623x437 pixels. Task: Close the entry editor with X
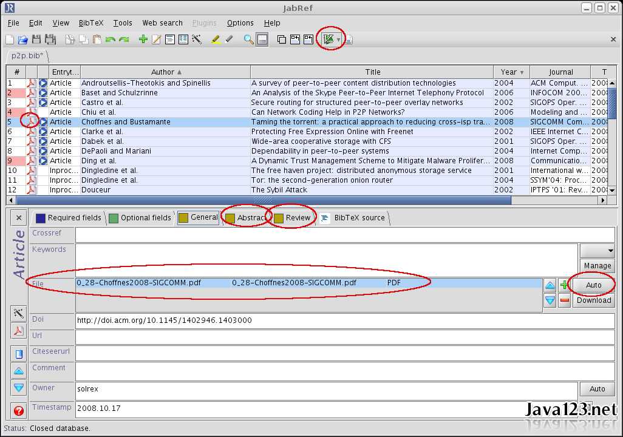pos(19,218)
